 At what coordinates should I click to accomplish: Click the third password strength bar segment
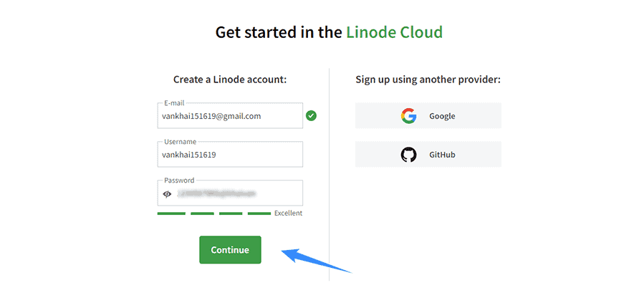coord(231,213)
